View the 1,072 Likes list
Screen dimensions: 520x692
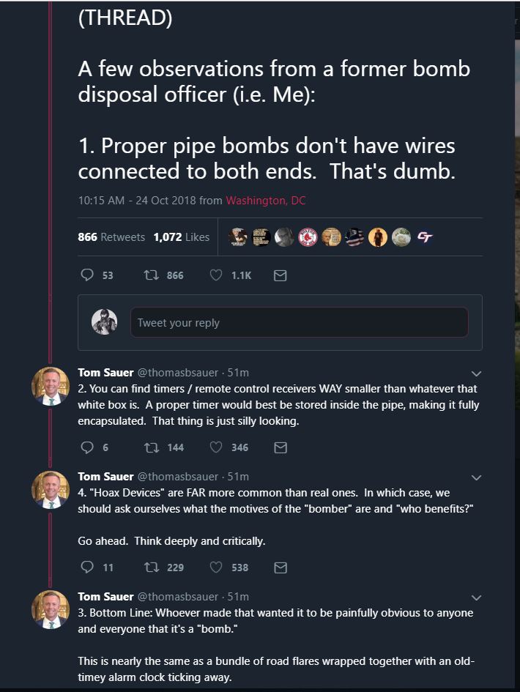181,237
